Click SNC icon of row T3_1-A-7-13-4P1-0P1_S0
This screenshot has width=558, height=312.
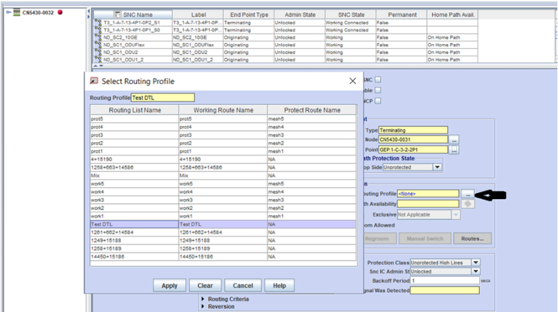point(98,30)
